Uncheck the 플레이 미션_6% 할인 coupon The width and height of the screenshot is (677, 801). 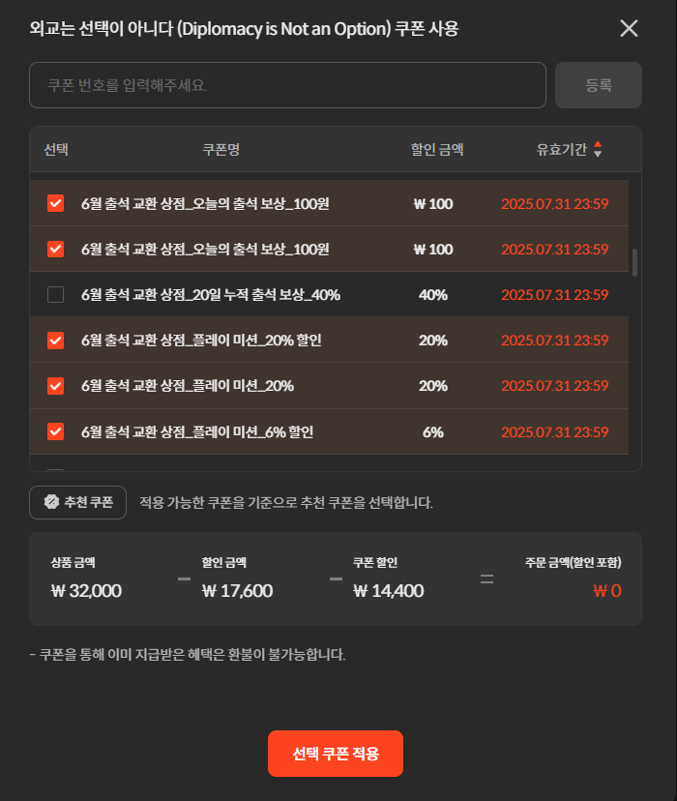[x=56, y=431]
